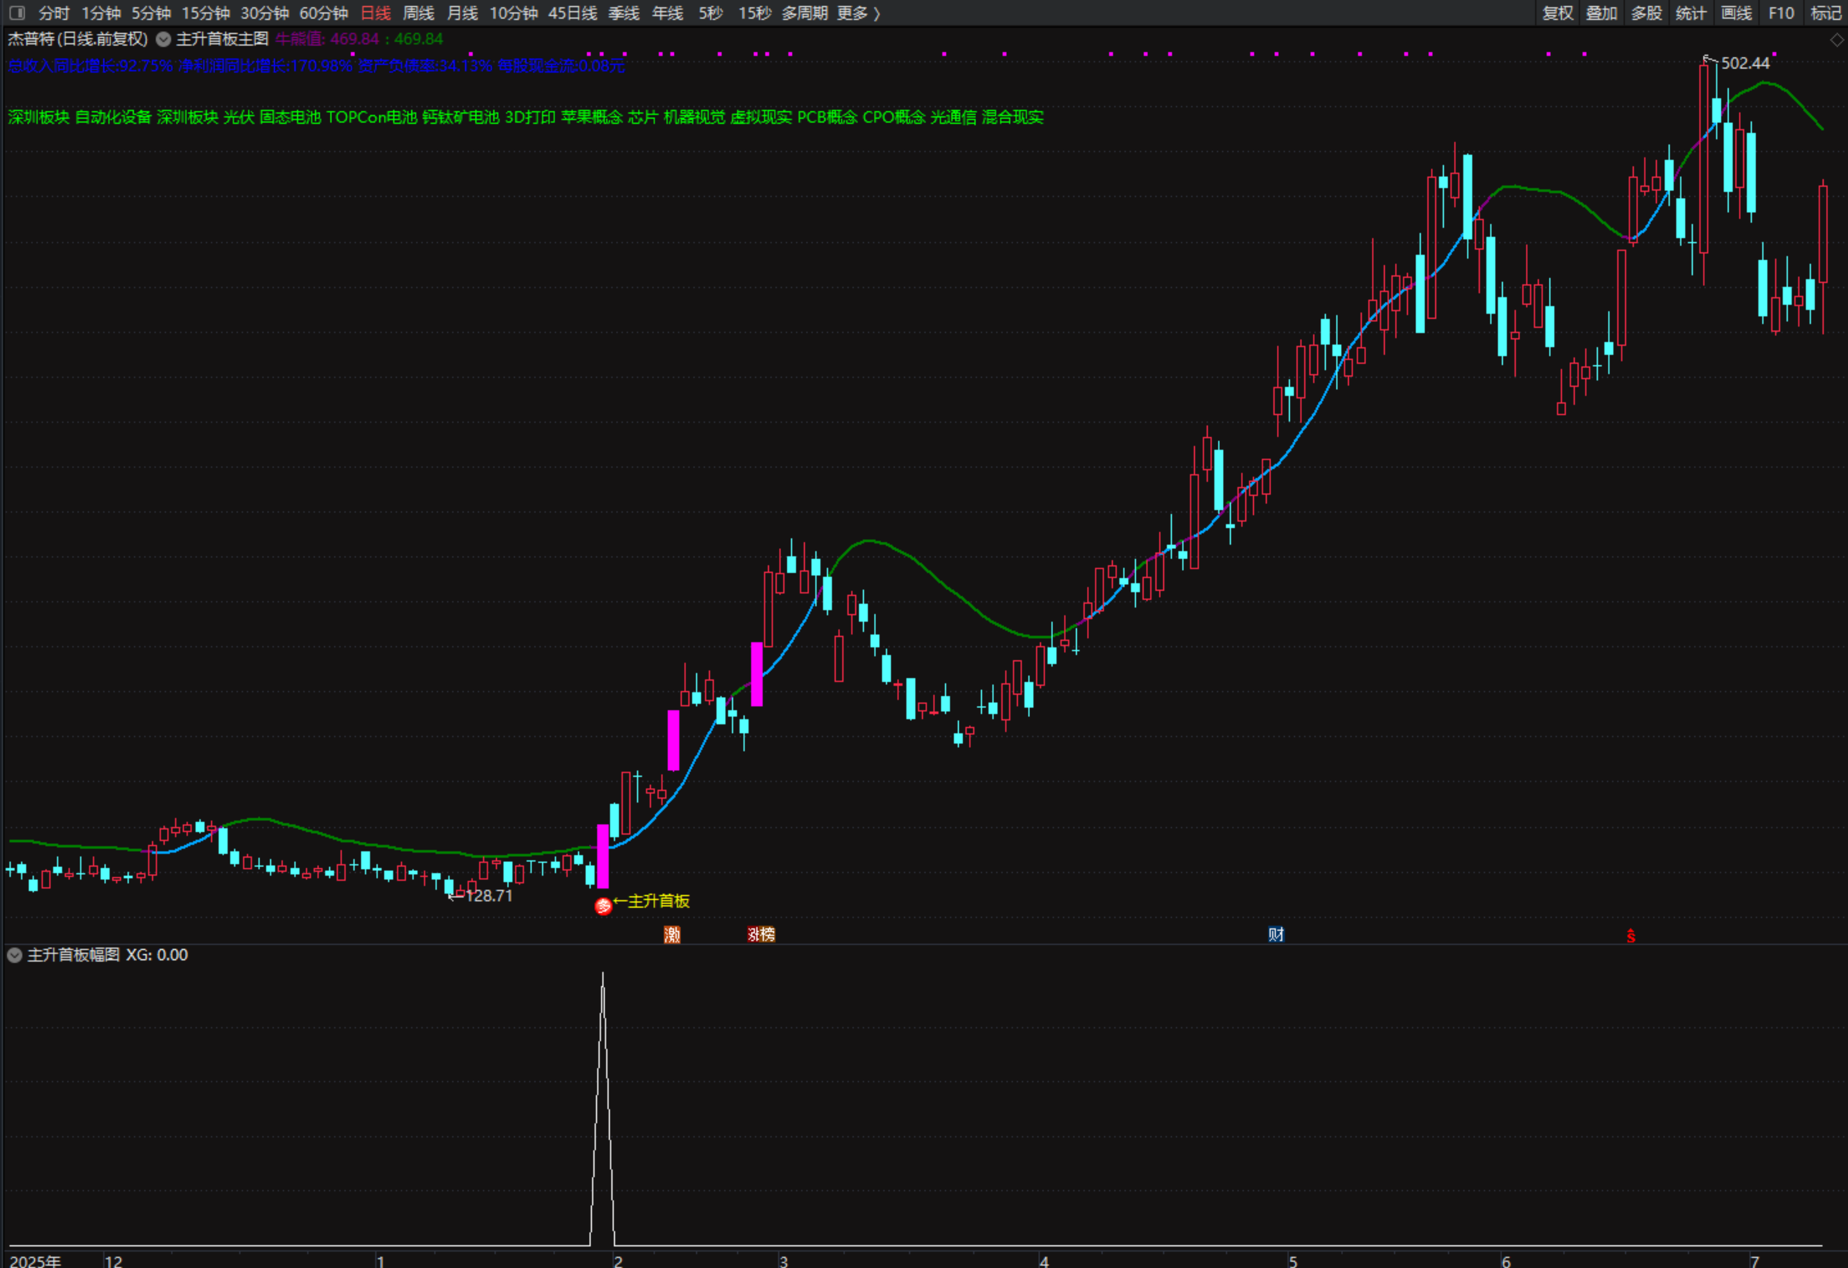
Task: Click the 502.44 high price label
Action: click(1745, 63)
